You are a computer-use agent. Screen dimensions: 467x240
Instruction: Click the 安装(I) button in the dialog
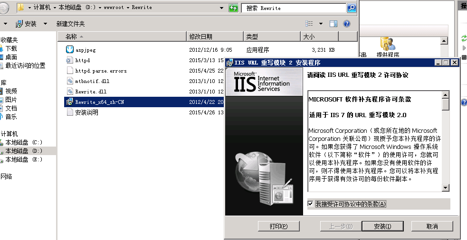click(x=382, y=226)
